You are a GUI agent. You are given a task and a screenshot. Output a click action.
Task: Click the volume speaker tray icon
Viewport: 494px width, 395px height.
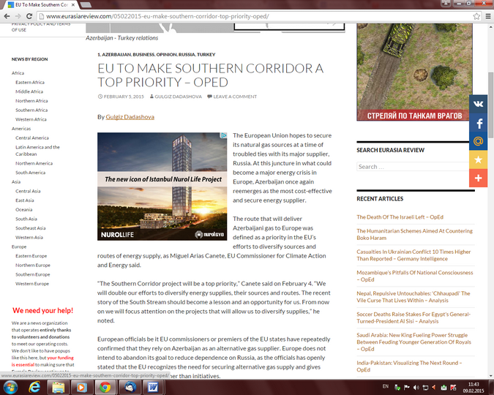pos(416,388)
